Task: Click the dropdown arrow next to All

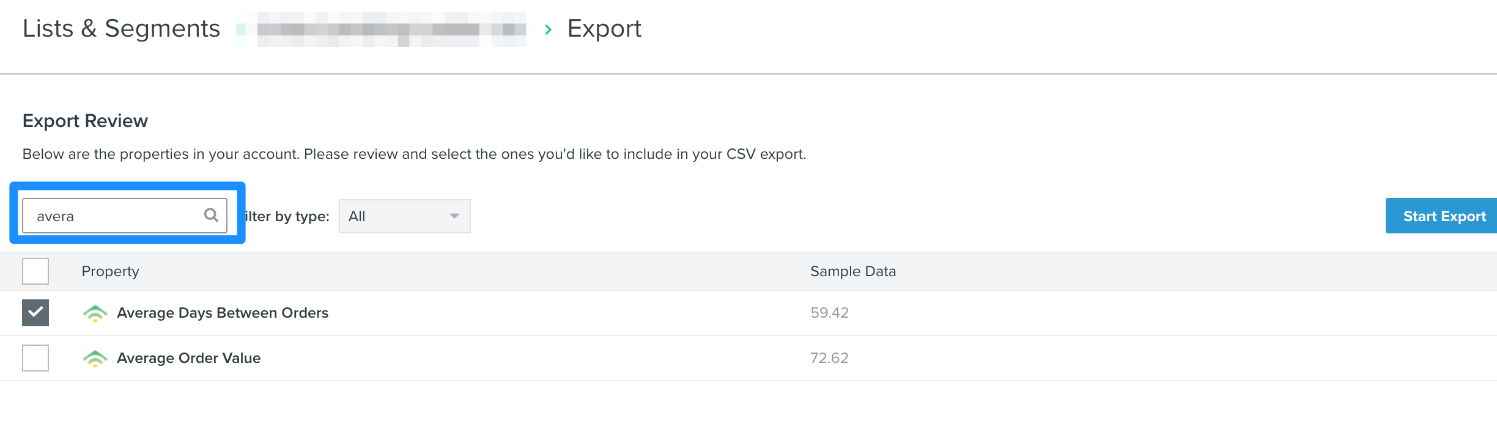Action: pos(454,216)
